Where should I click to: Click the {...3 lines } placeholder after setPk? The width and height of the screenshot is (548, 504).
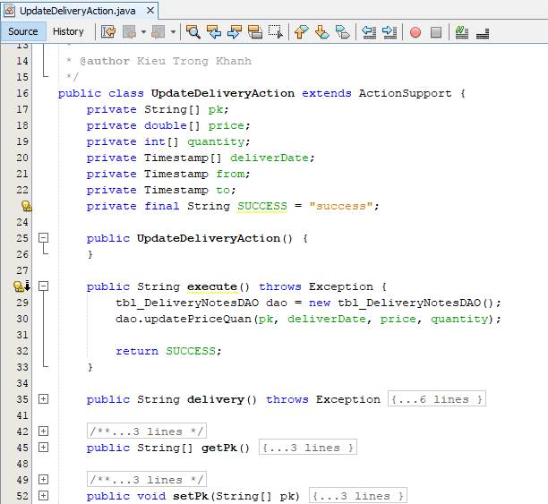pos(358,495)
